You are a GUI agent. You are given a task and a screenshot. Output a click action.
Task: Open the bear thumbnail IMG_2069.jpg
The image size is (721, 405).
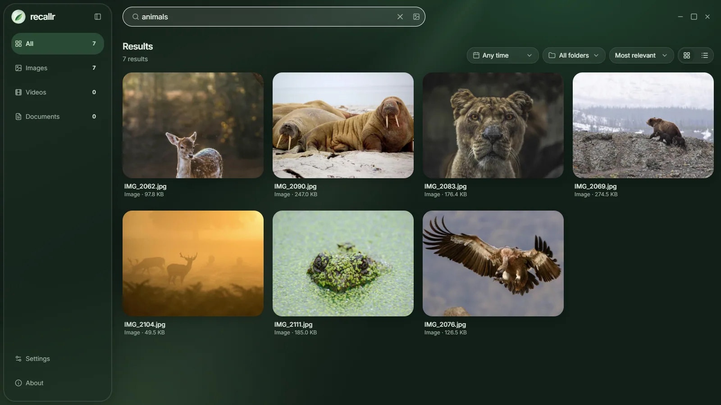pos(643,125)
